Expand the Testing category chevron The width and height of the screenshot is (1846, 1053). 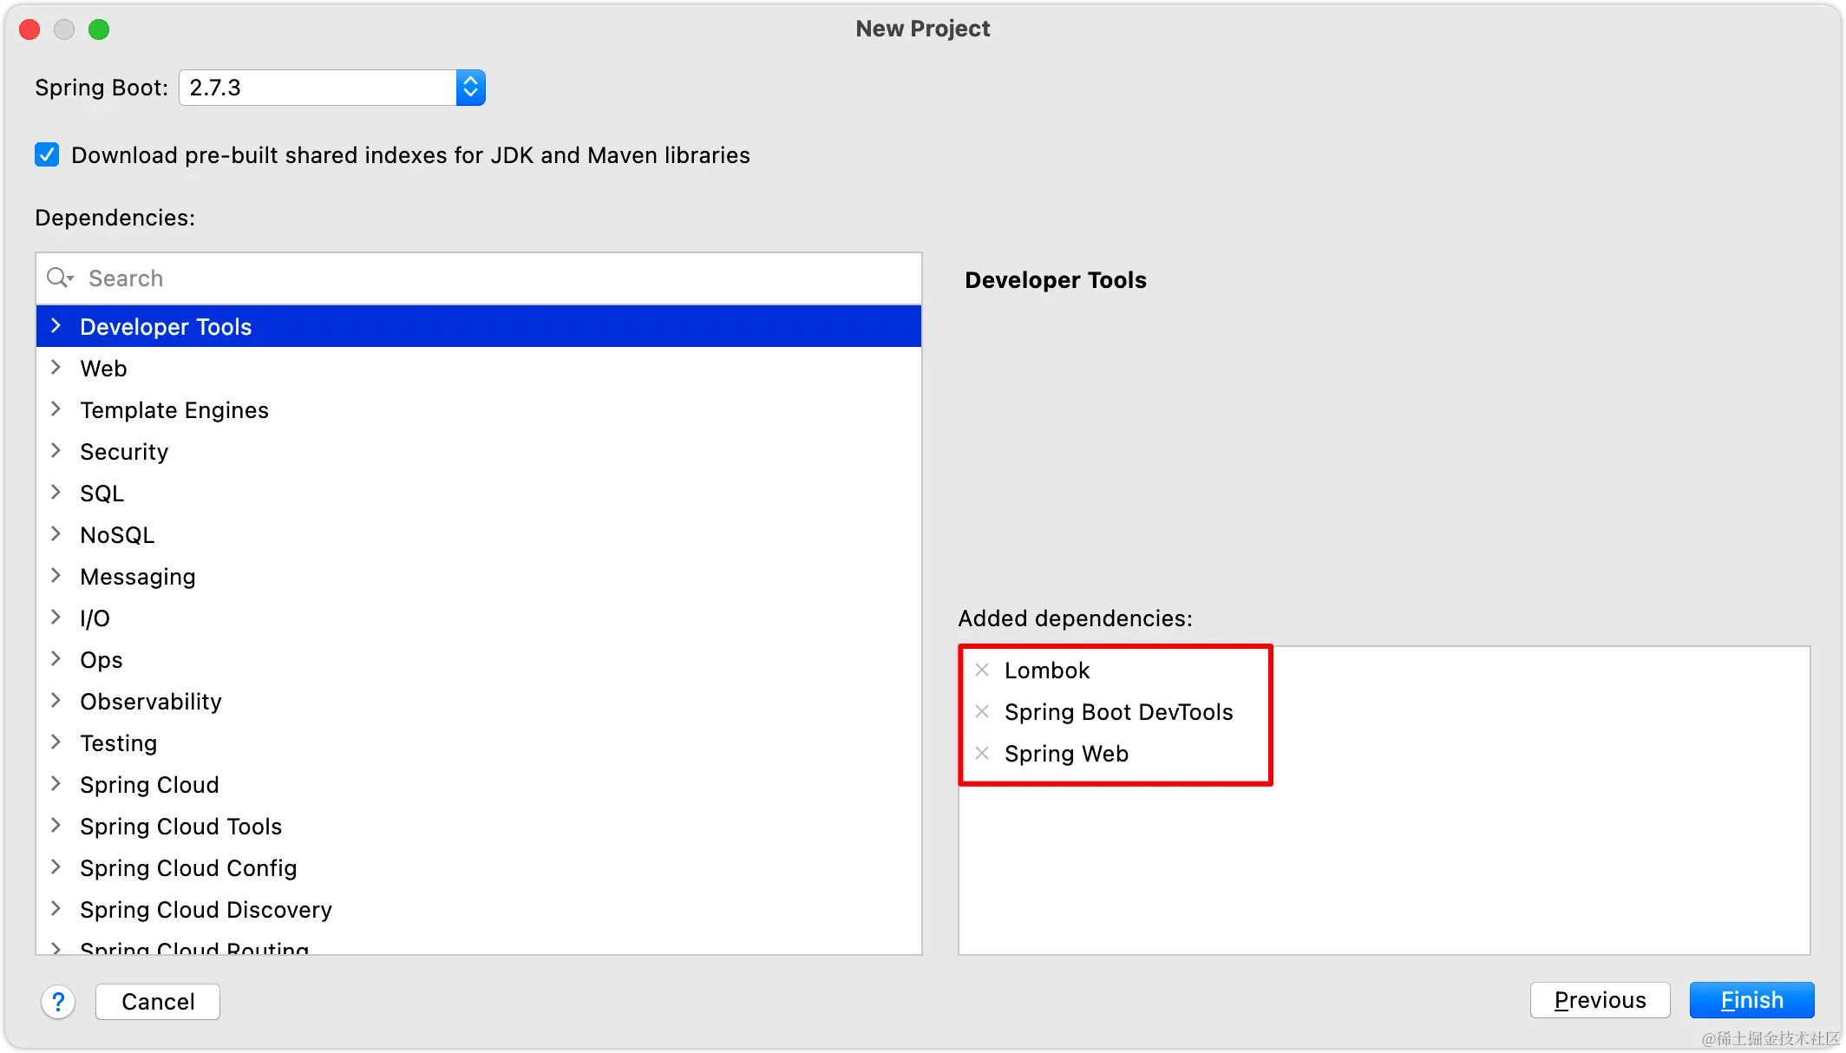[x=56, y=742]
